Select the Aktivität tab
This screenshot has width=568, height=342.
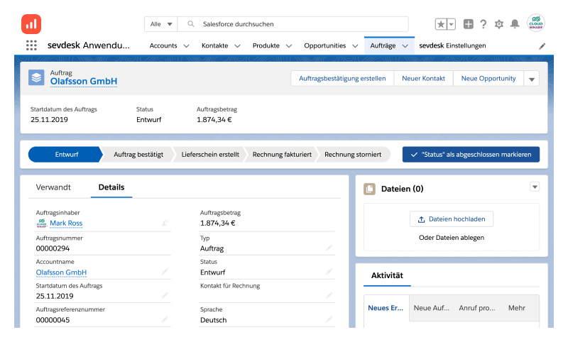(x=387, y=275)
